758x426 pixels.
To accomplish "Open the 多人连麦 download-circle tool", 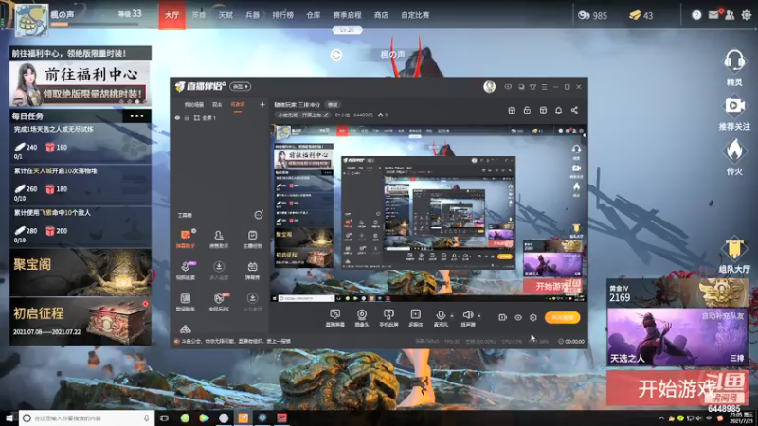I will (x=219, y=271).
